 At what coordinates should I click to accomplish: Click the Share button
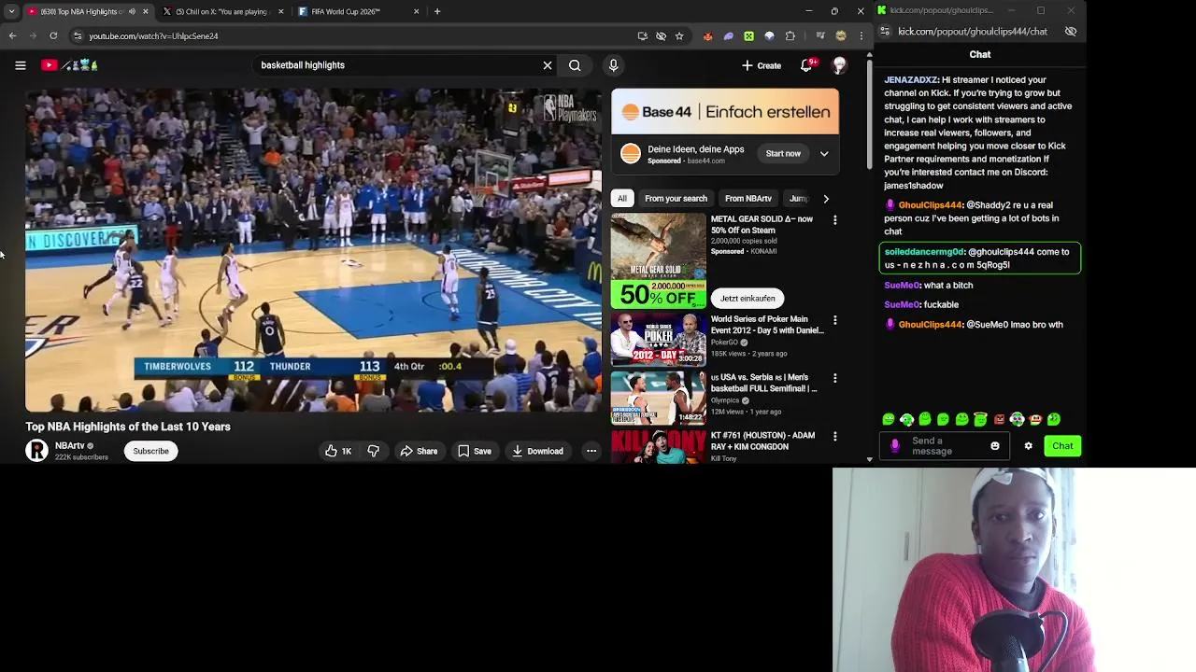419,451
